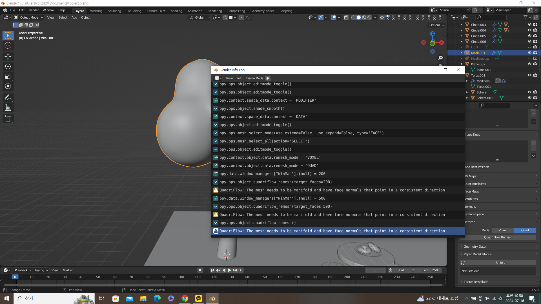The width and height of the screenshot is (541, 304).
Task: Open Edge browser from the taskbar
Action: click(x=157, y=298)
